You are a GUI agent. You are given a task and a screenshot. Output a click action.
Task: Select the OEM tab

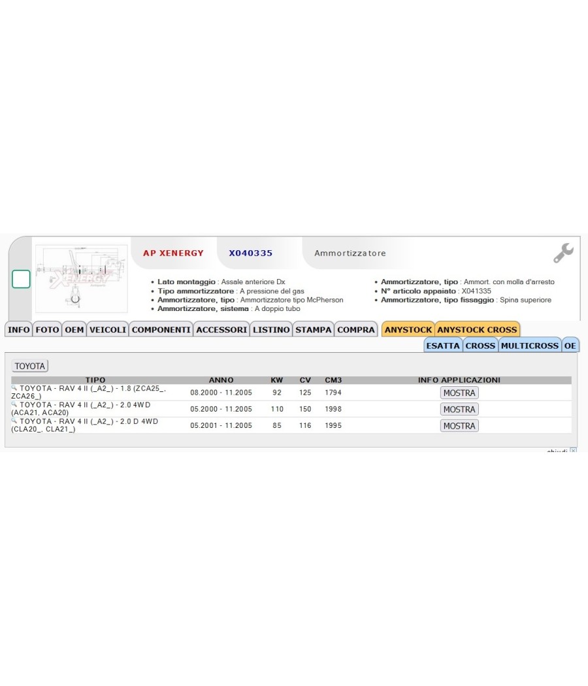(x=74, y=329)
